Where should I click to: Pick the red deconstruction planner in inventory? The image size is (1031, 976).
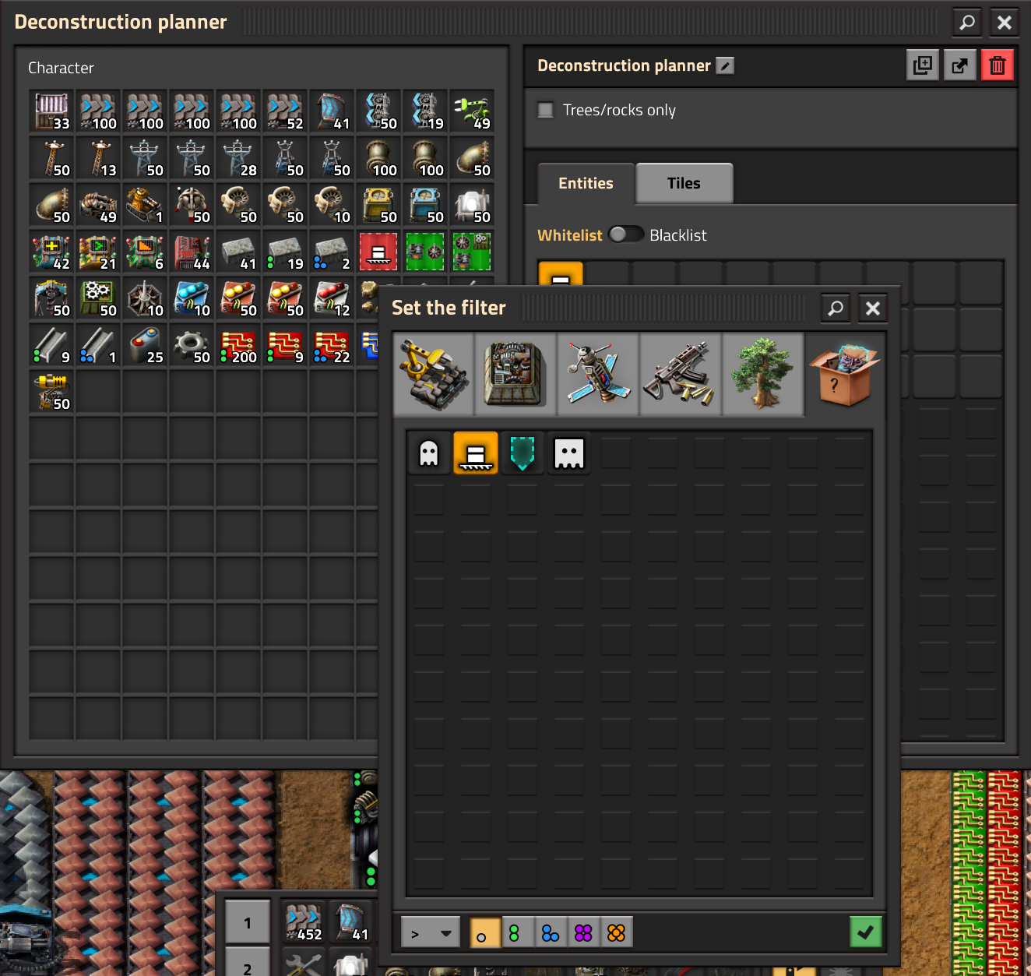pos(379,252)
